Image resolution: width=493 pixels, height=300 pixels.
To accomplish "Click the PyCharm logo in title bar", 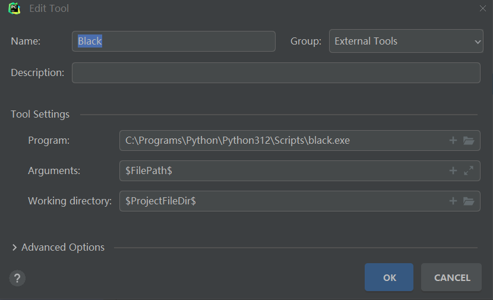I will coord(15,8).
